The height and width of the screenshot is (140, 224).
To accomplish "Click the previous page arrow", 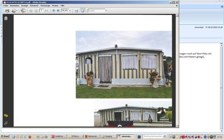I will [x=30, y=10].
